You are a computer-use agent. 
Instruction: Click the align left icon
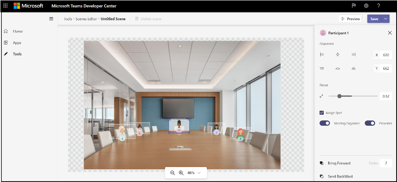click(x=322, y=55)
